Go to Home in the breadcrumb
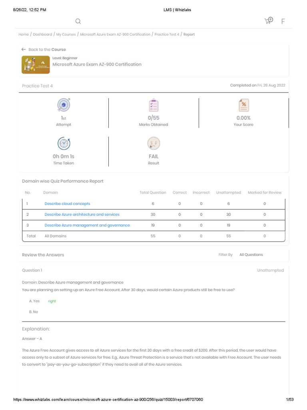The width and height of the screenshot is (307, 410). pyautogui.click(x=24, y=34)
